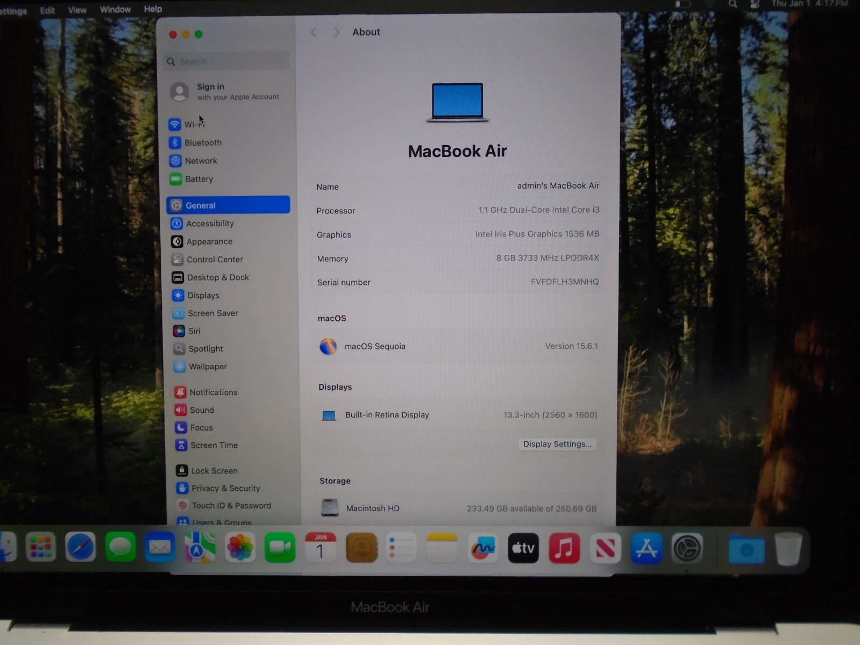Click graphics value Intel Iris Plus Graphics 1536 MB
This screenshot has width=860, height=645.
click(x=537, y=234)
